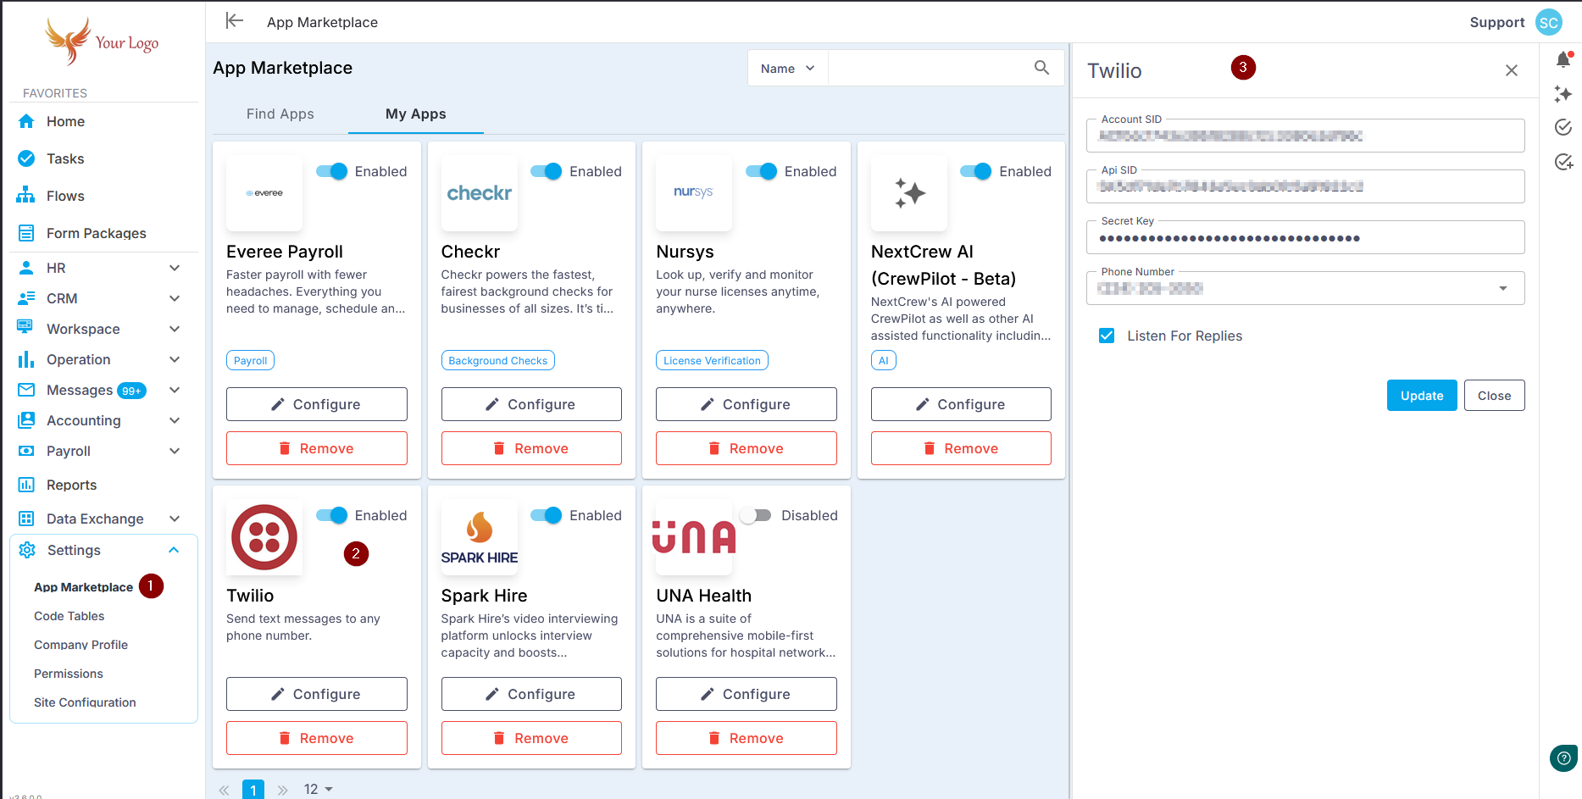Open App Marketplace in Settings submenu
This screenshot has height=799, width=1582.
(83, 587)
